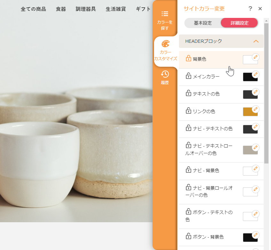Image resolution: width=271 pixels, height=250 pixels.
Task: Toggle lock for ボタン - テキストの色
Action: pos(188,211)
